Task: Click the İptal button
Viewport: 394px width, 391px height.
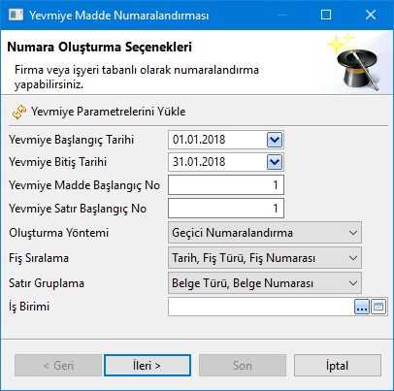Action: [338, 366]
